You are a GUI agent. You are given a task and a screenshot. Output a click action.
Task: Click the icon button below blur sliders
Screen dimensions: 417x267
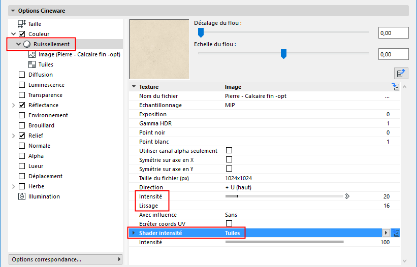(401, 73)
